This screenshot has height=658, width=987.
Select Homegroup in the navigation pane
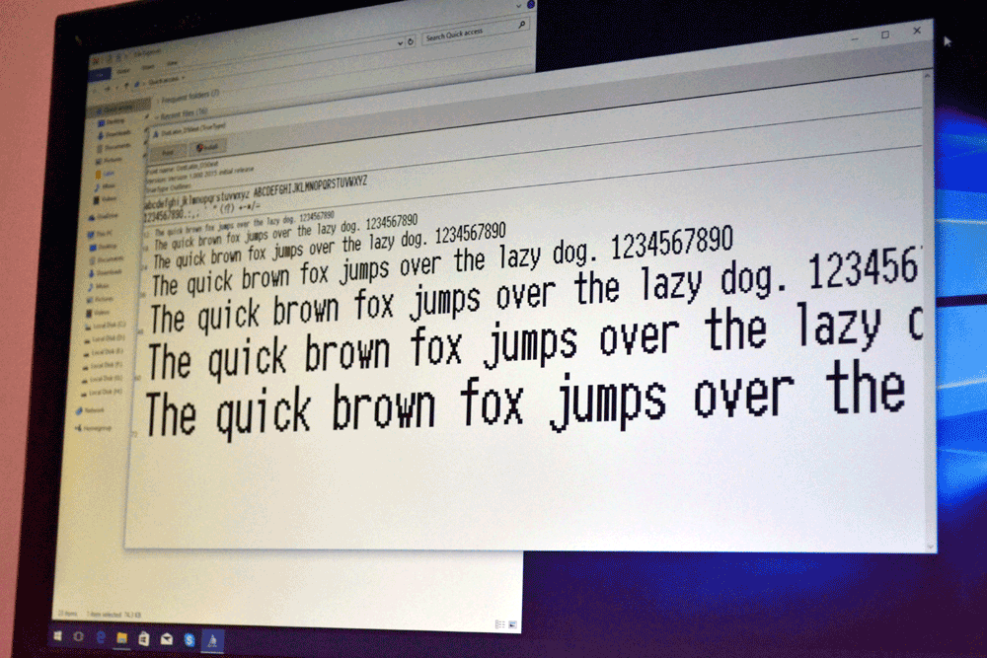[93, 428]
